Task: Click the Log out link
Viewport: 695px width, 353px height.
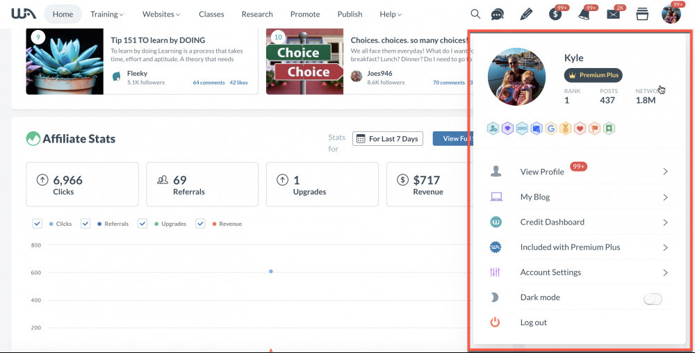Action: [534, 322]
